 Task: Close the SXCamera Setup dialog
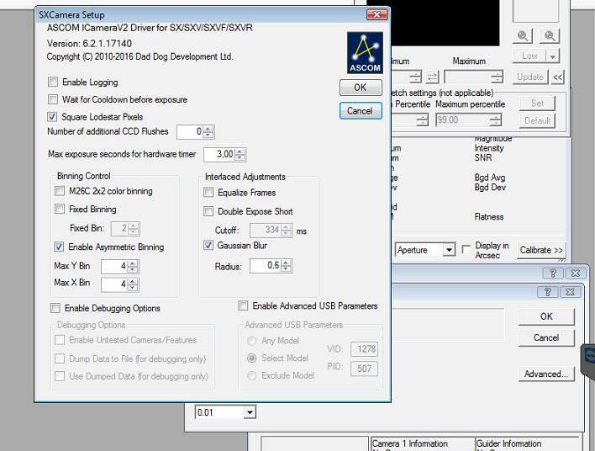click(376, 14)
